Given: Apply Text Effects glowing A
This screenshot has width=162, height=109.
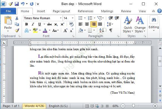Looking at the screenshot, I should coord(27,31).
